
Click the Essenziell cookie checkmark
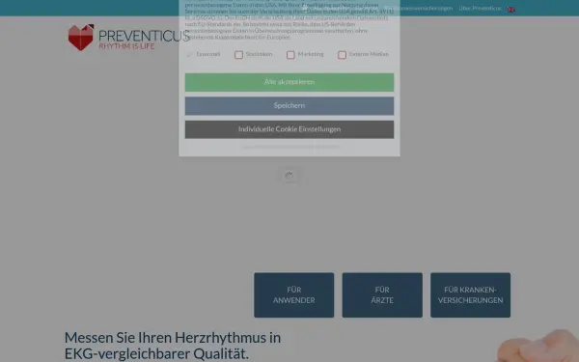click(x=189, y=55)
